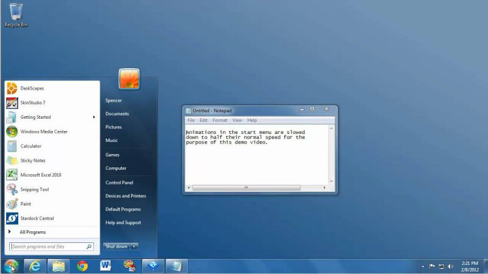
Task: Open Devices and Printers link
Action: pyautogui.click(x=126, y=196)
